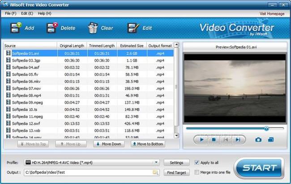Click the preview video frame

click(x=235, y=88)
